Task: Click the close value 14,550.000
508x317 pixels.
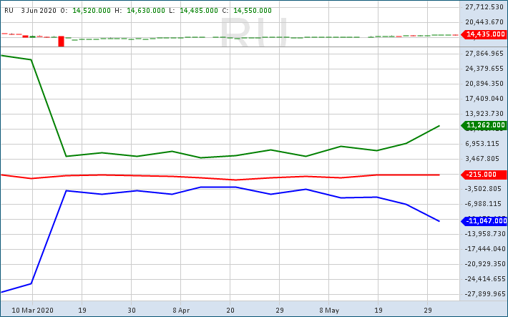Action: tap(253, 10)
